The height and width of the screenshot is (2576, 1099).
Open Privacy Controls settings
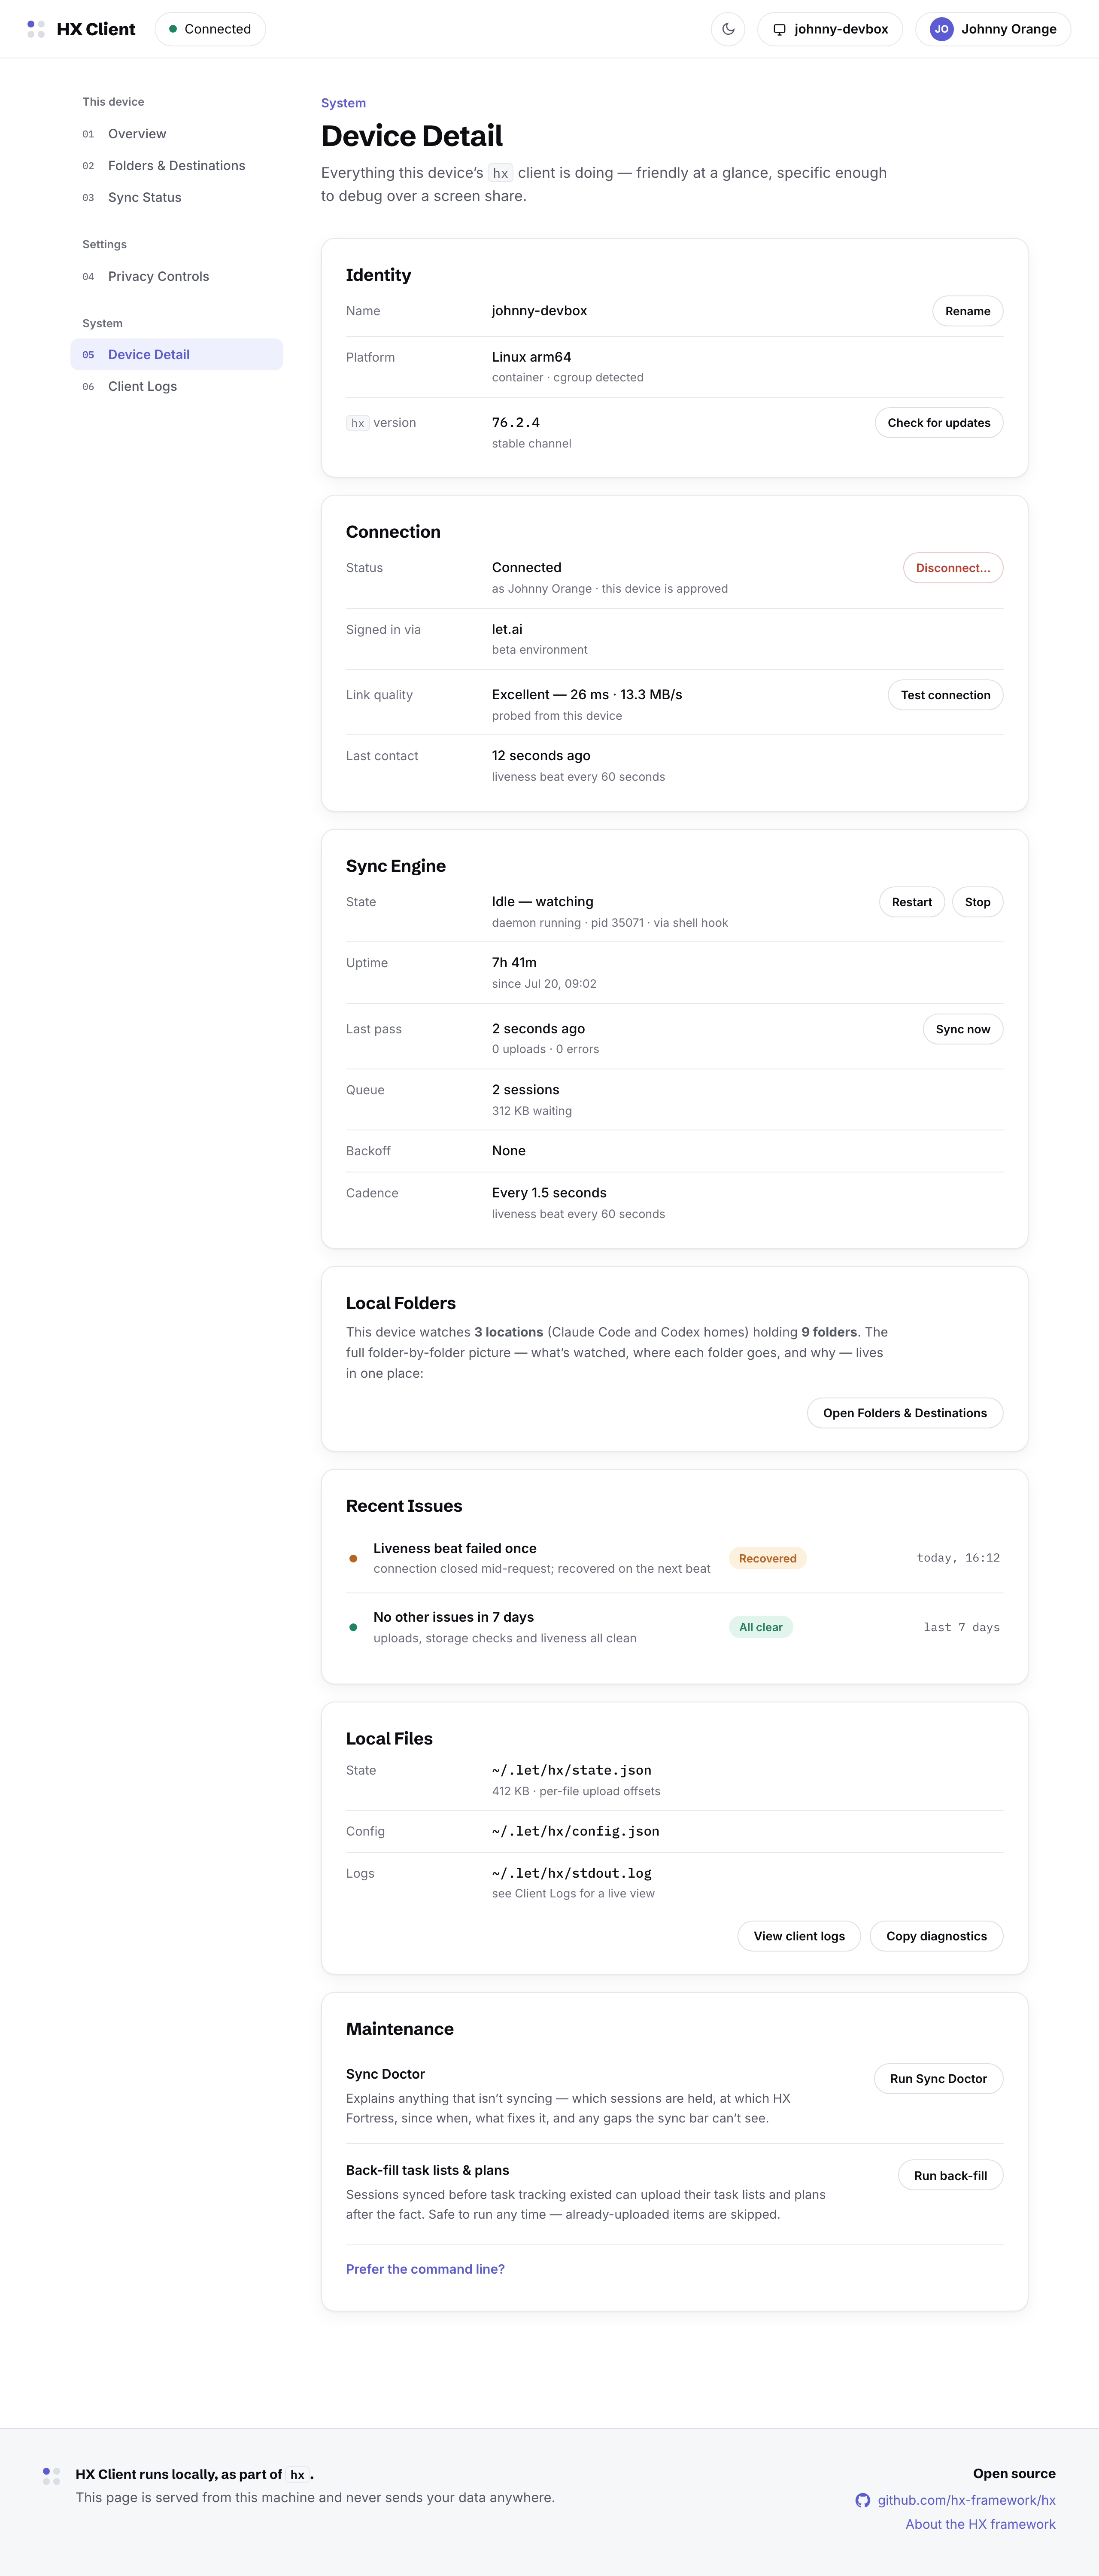176,277
